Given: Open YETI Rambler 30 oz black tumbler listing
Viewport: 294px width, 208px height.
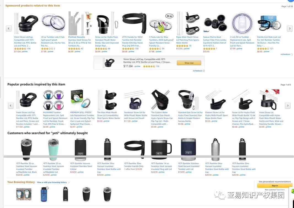Looking at the screenshot, I should coord(26,168).
